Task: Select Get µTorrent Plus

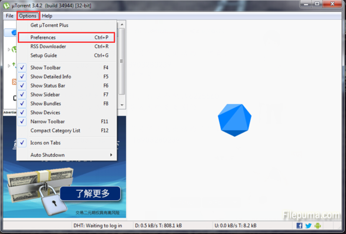Action: point(49,25)
